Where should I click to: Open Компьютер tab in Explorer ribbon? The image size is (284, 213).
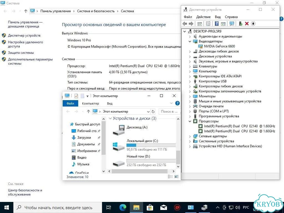(90, 103)
